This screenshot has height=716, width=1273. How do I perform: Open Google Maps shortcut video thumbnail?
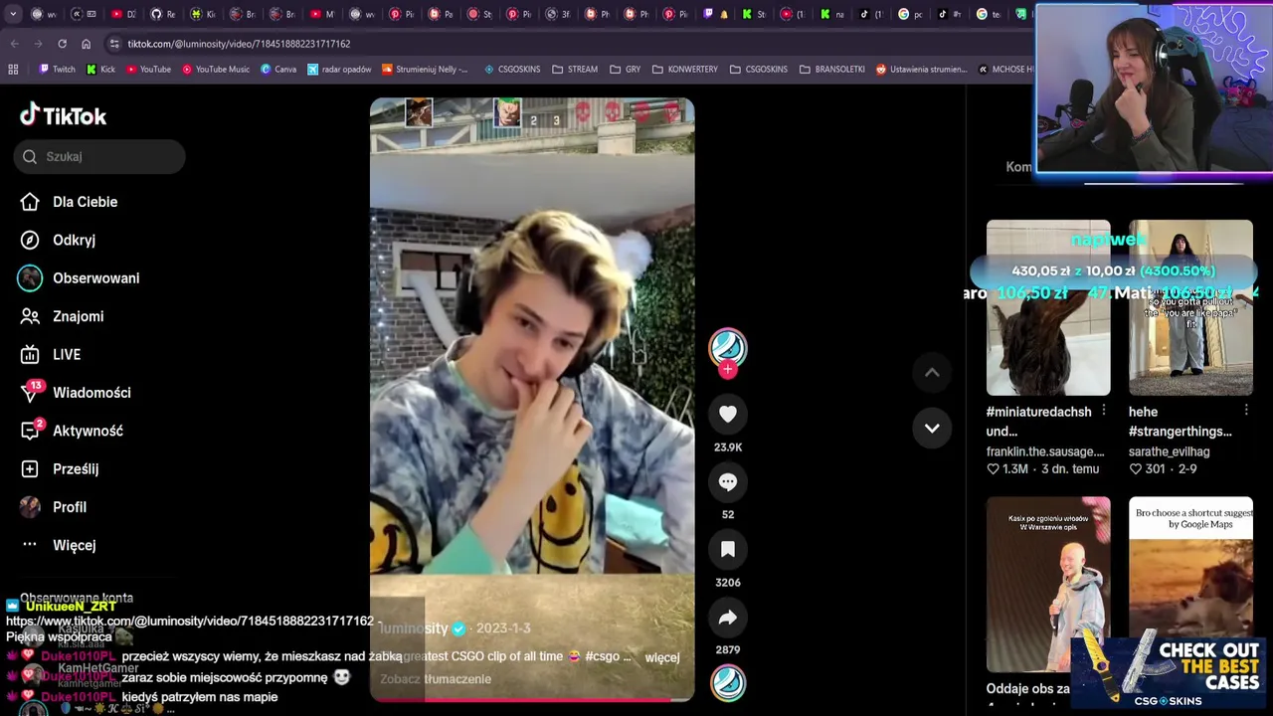tap(1190, 585)
